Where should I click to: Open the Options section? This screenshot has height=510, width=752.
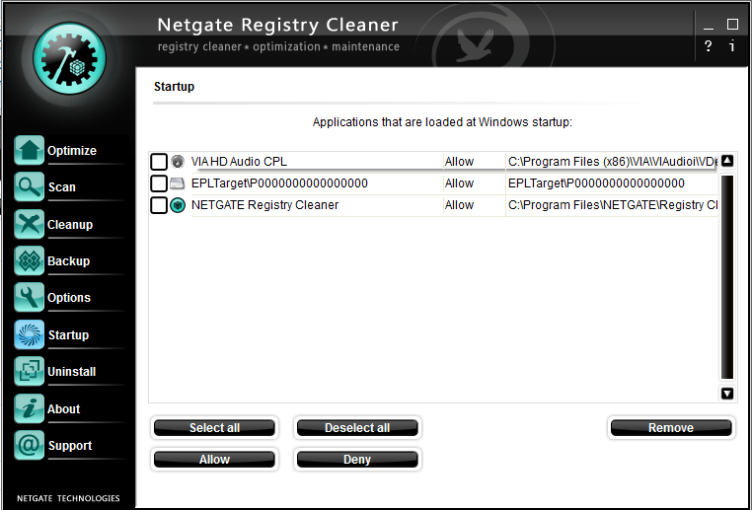69,298
